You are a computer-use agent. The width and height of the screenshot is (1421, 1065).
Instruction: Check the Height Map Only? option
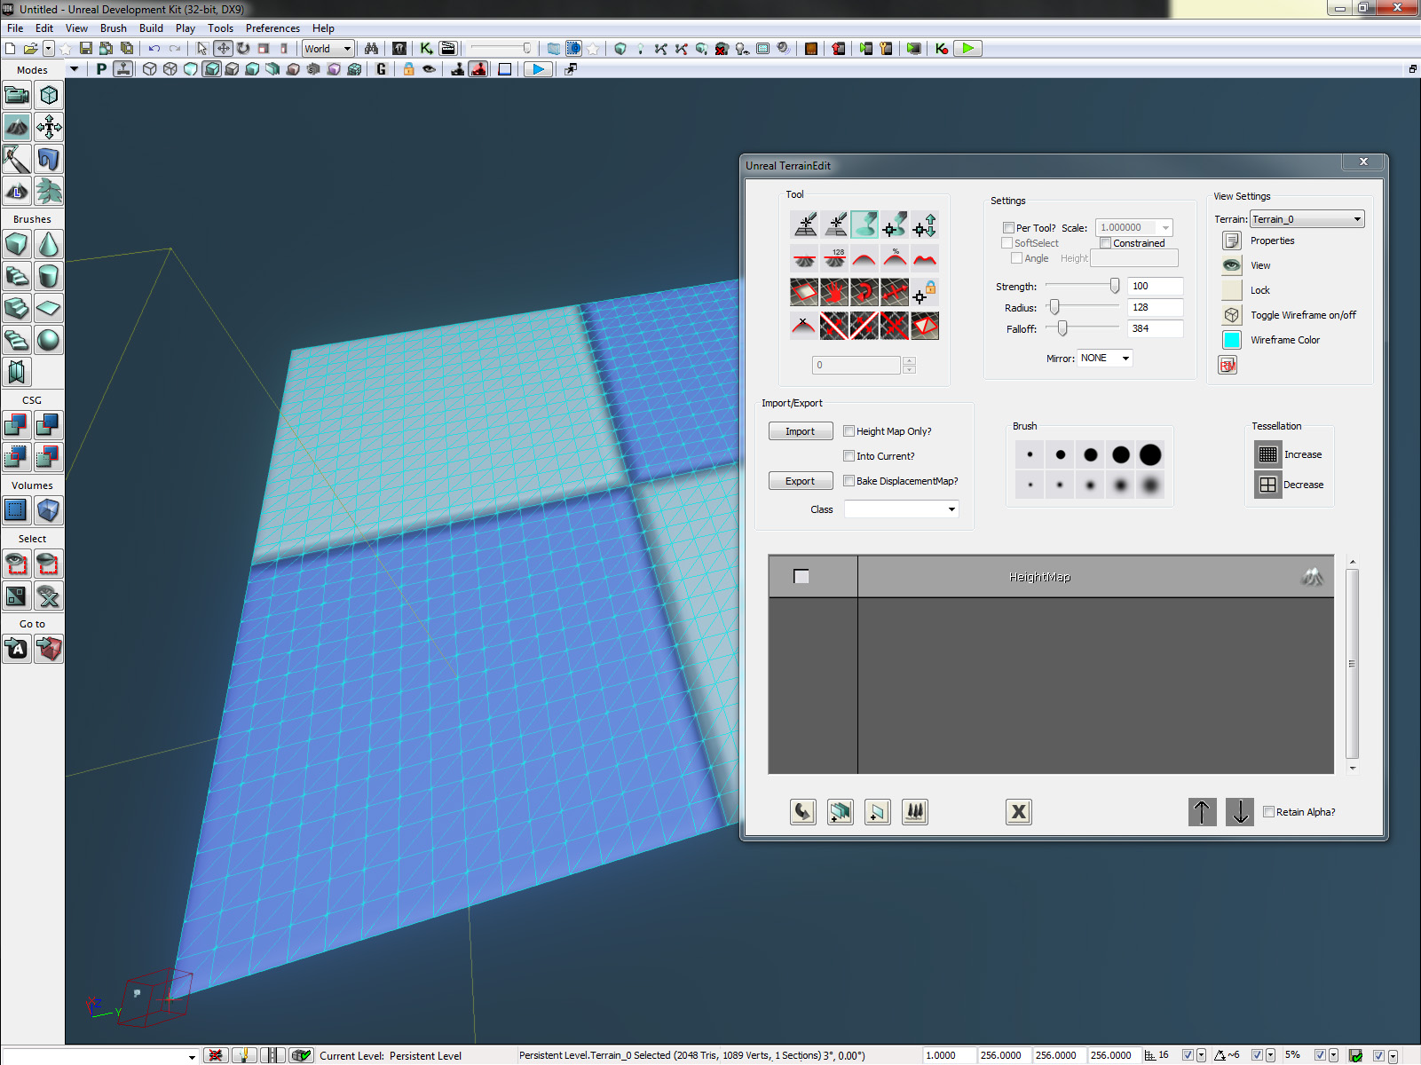849,431
